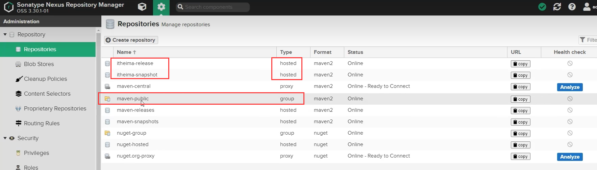Click the Create repository button
Image resolution: width=597 pixels, height=170 pixels.
pos(131,40)
